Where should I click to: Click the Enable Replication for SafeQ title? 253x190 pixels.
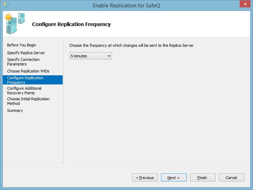click(x=126, y=6)
